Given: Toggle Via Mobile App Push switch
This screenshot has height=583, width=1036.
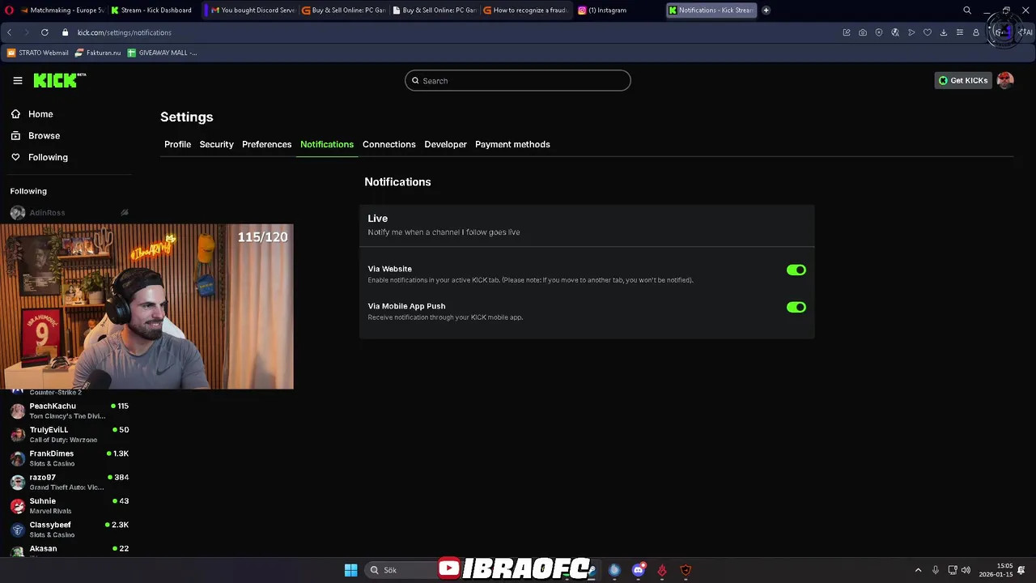Looking at the screenshot, I should coord(796,308).
